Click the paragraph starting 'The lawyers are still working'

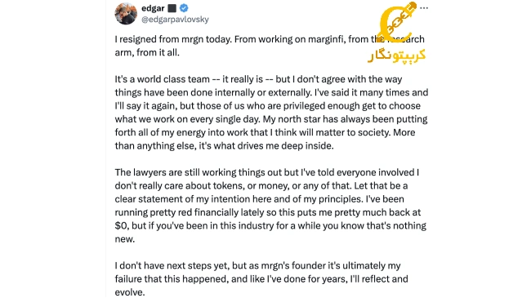coord(270,206)
